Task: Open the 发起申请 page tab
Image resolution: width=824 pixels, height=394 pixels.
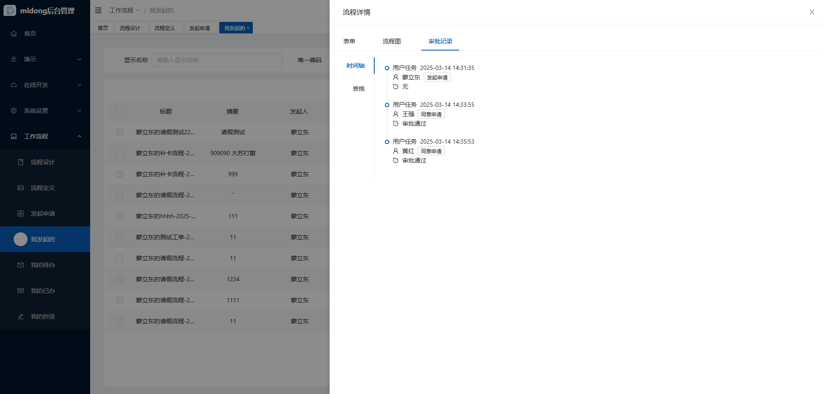Action: pos(200,28)
